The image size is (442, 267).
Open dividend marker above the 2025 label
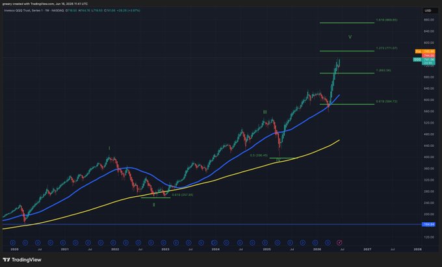265,242
